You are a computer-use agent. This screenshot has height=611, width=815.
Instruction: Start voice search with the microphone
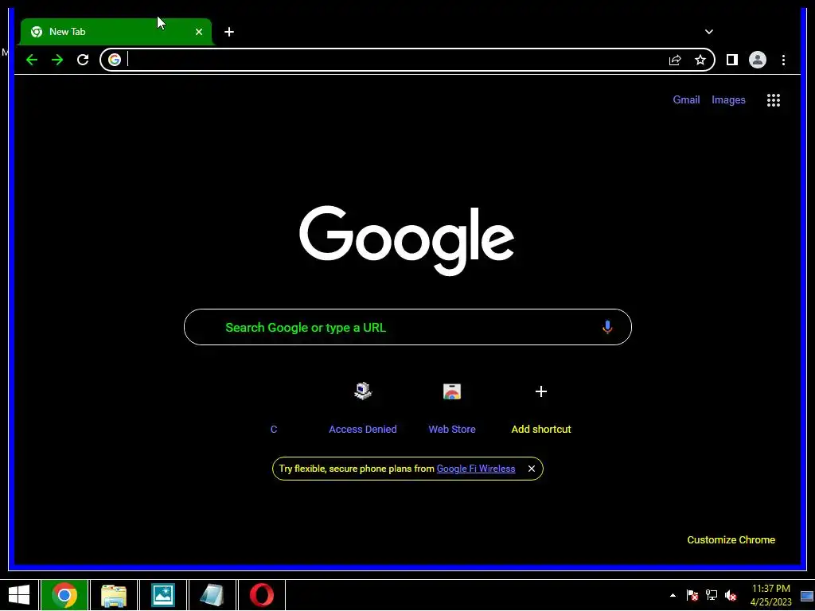click(607, 327)
